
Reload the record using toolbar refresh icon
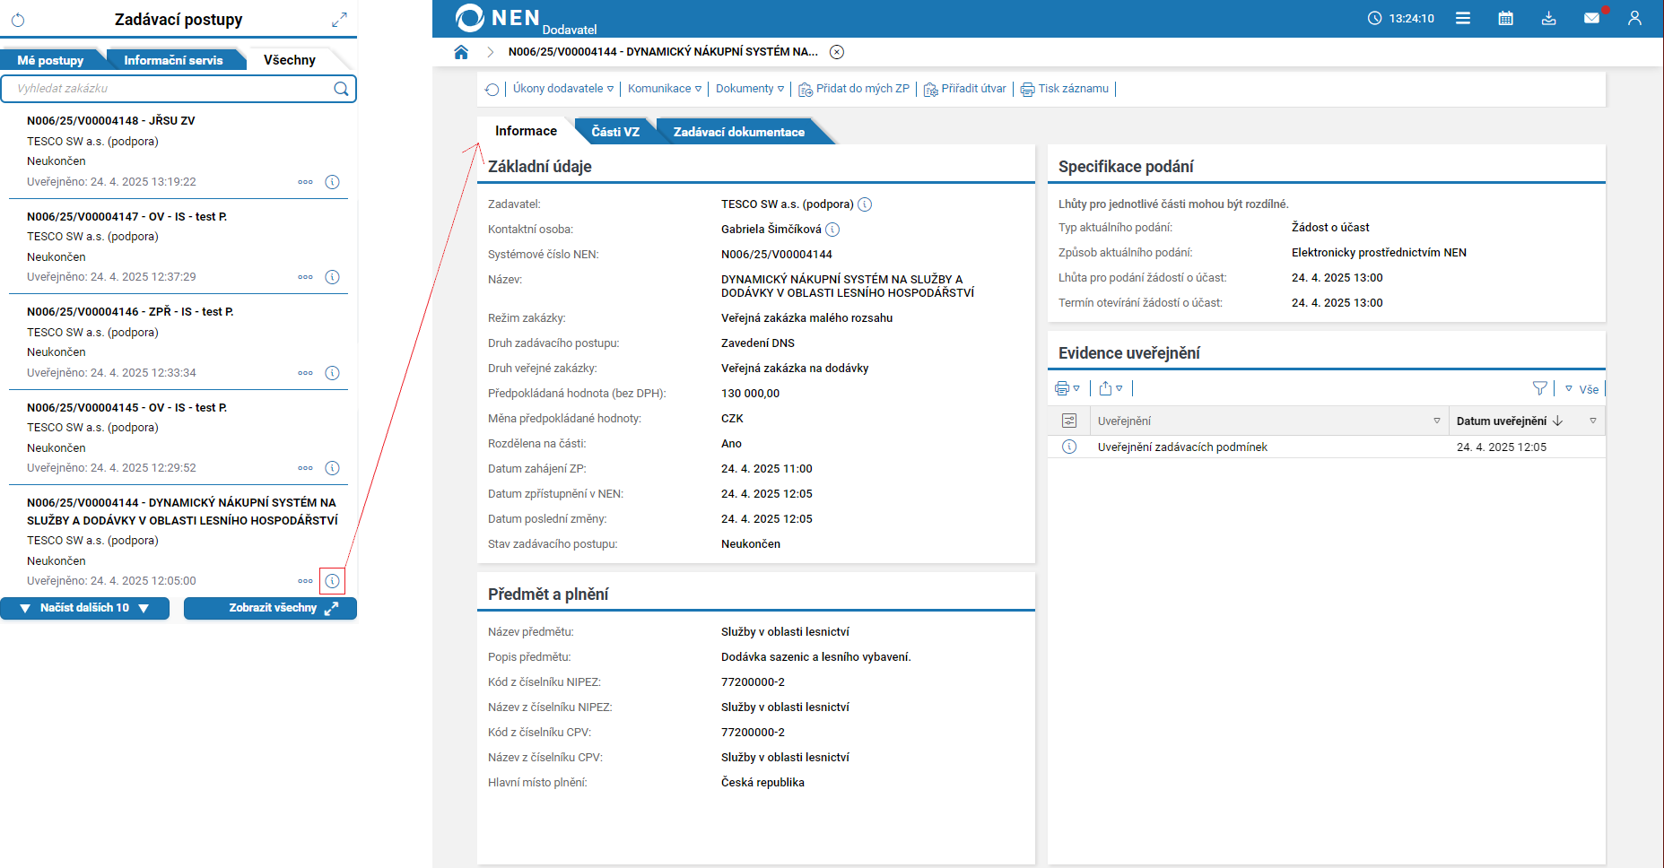point(492,89)
